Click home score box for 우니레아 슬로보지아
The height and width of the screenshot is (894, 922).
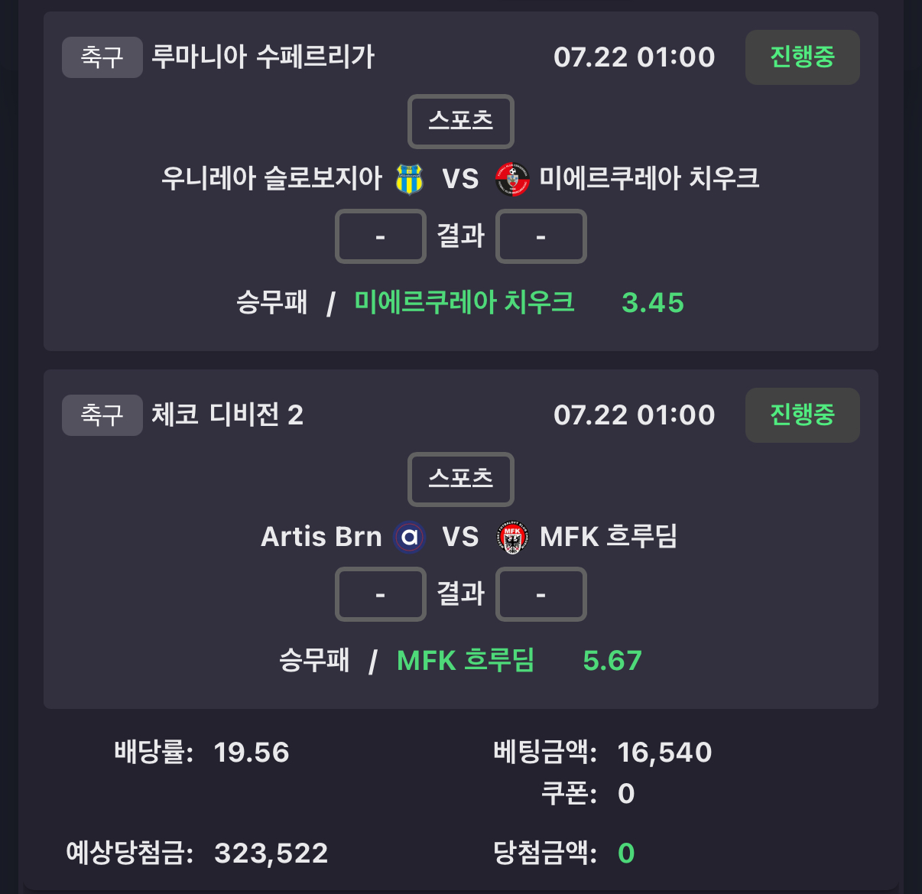(381, 236)
